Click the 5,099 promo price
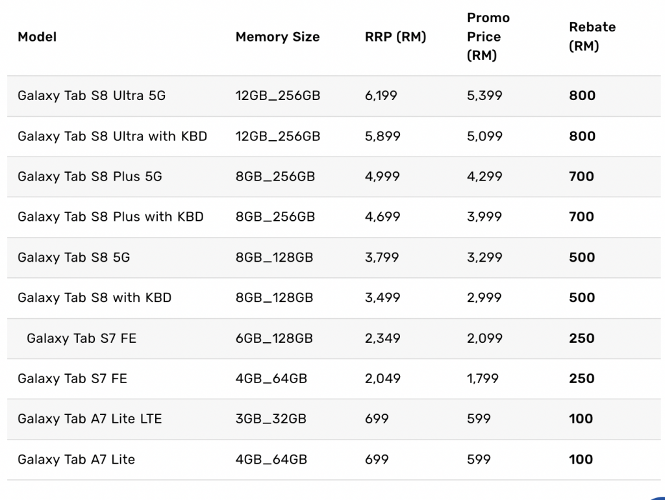This screenshot has height=500, width=665. pos(484,136)
